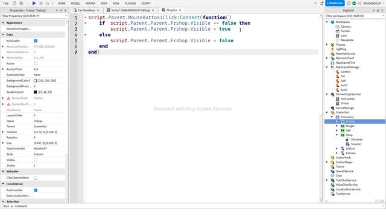This screenshot has width=386, height=217.
Task: Click the ShopScr local script icon in Explorer
Action: [x=347, y=144]
